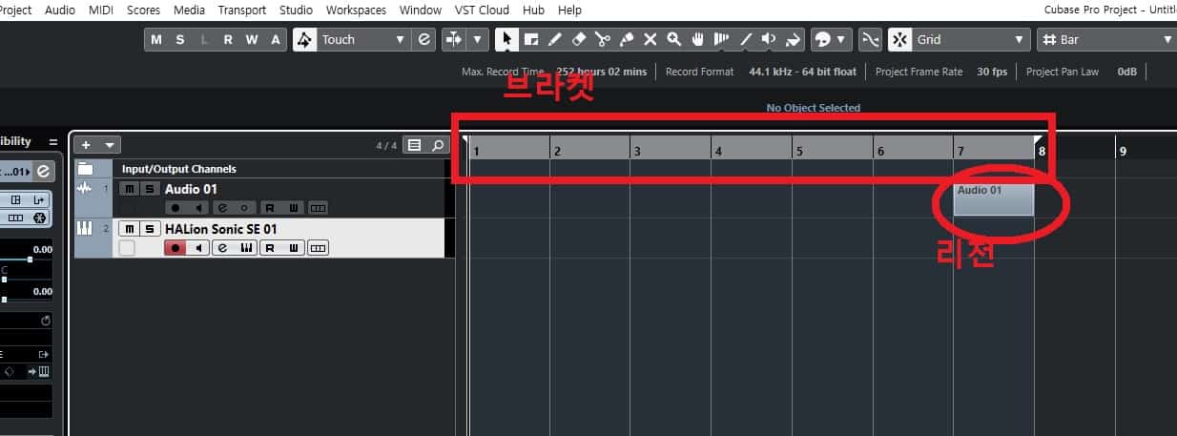
Task: Click the Input/Output Channels folder icon
Action: 85,169
